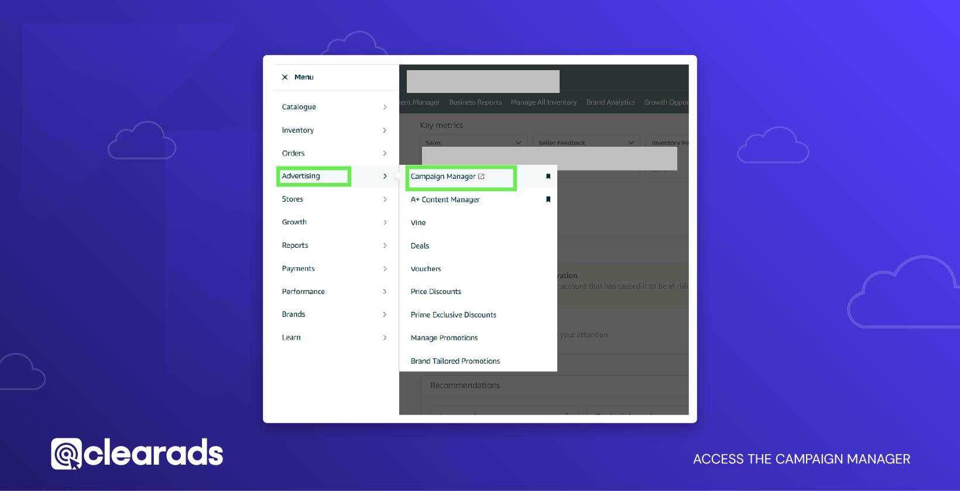This screenshot has width=960, height=491.
Task: Open the Seller Feedback dropdown
Action: [586, 143]
